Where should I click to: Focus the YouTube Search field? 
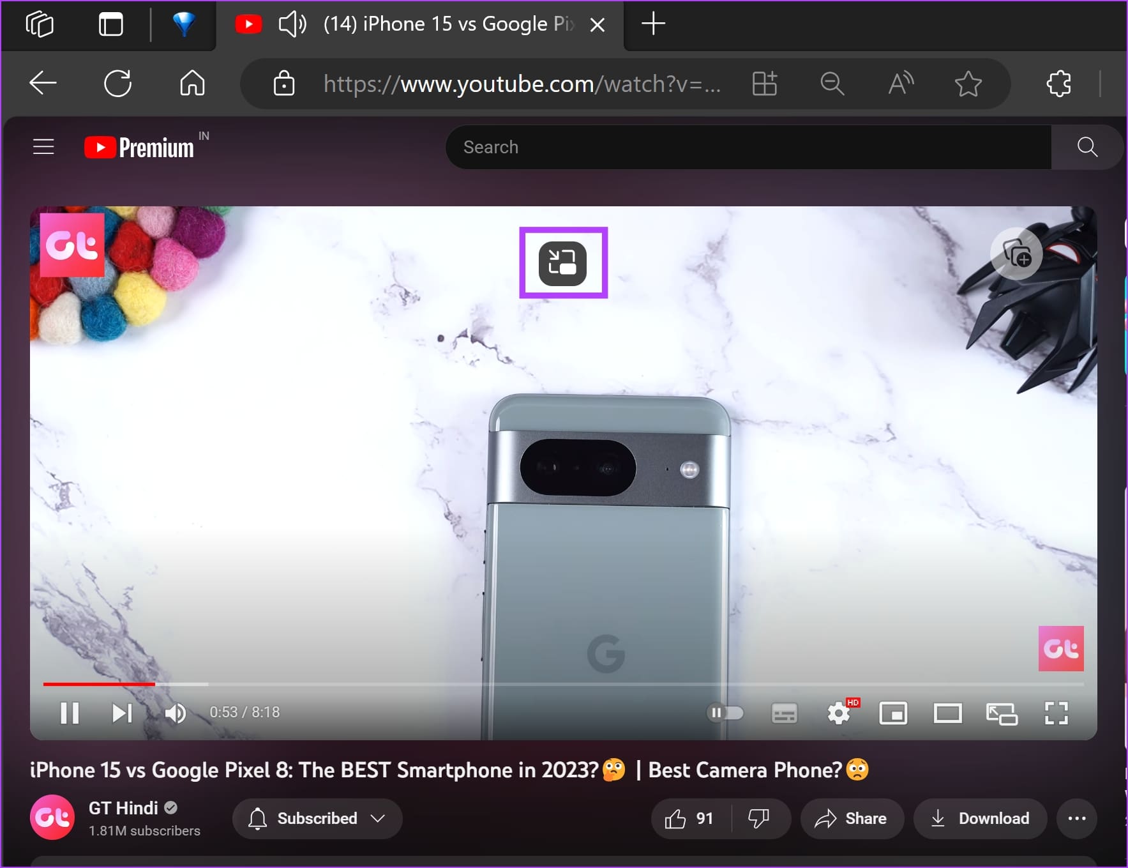pos(748,147)
